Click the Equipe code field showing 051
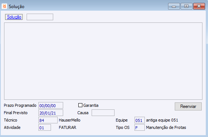 (x=139, y=120)
